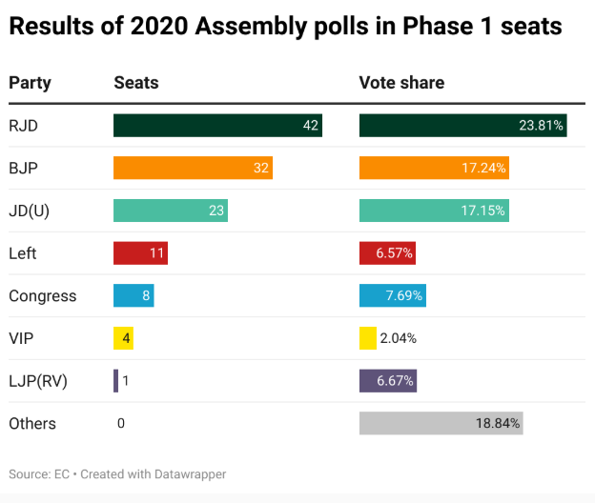Image resolution: width=595 pixels, height=503 pixels.
Task: Click the BJP vote share bar 17.24%
Action: (434, 168)
